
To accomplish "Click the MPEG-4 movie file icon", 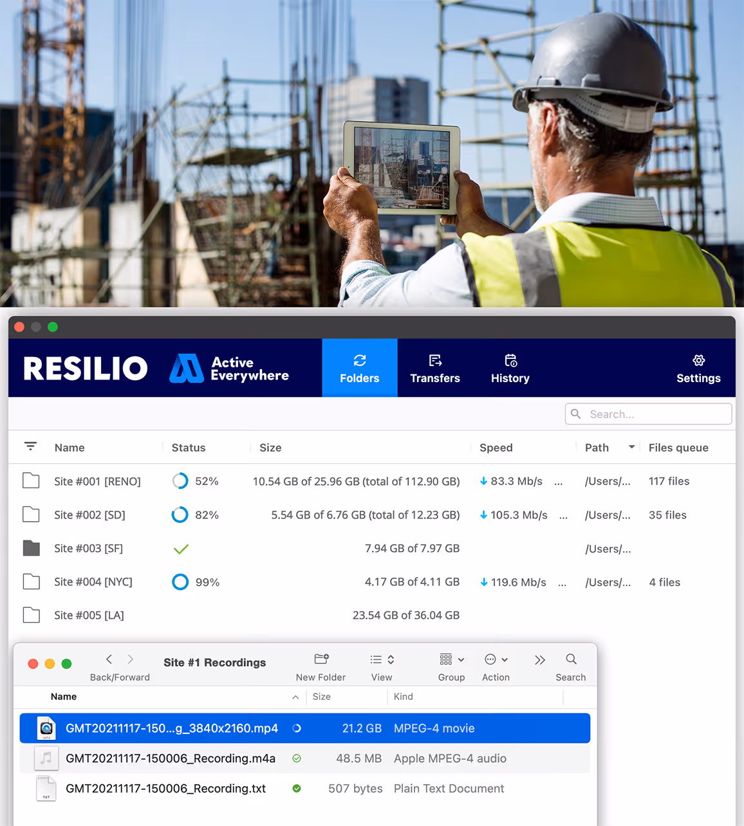I will pyautogui.click(x=46, y=728).
